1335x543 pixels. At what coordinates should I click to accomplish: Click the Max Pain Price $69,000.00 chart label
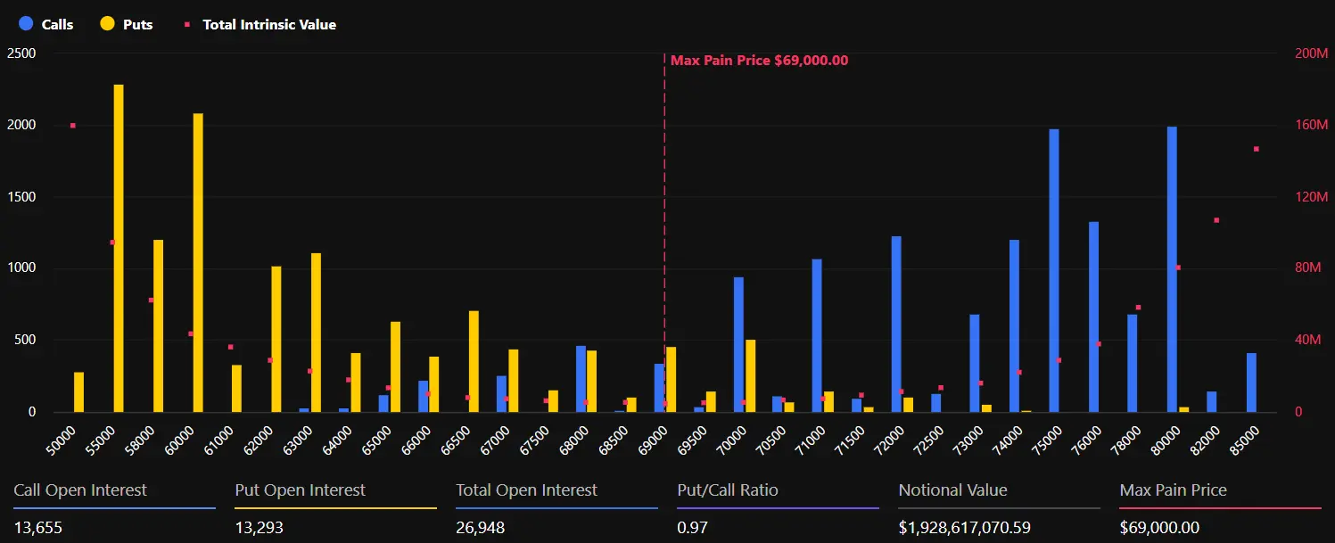tap(759, 61)
